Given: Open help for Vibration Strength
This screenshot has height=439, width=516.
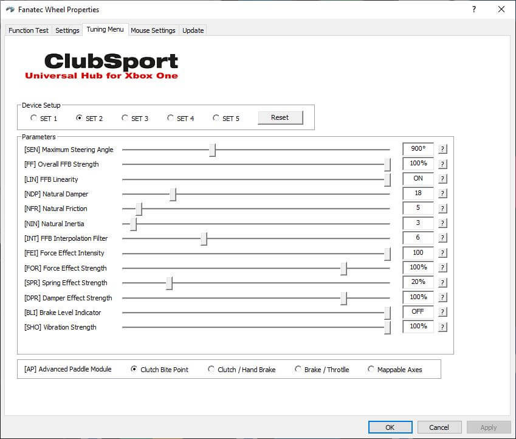Looking at the screenshot, I should coord(442,327).
